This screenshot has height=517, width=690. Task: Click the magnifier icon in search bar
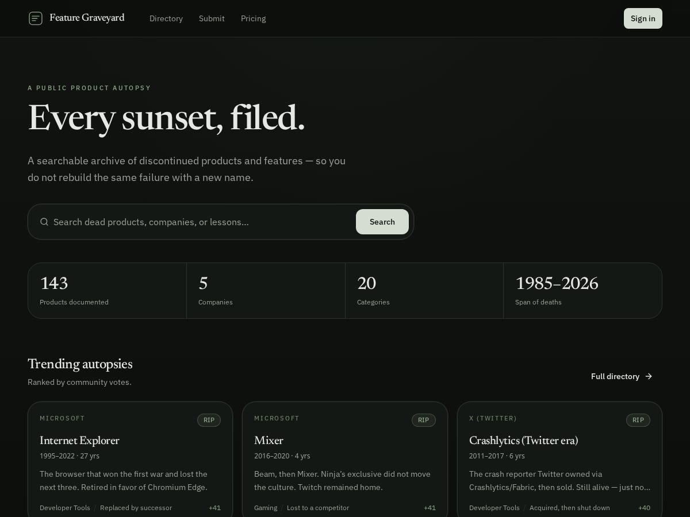(44, 222)
